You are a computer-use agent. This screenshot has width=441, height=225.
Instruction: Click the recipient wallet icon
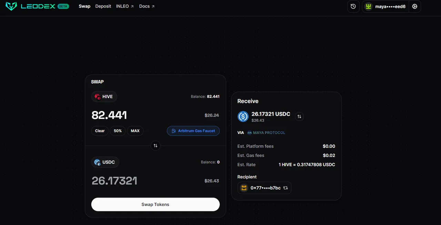pos(244,188)
